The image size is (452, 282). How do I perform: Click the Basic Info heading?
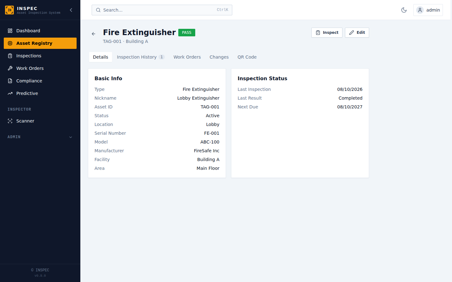[x=108, y=78]
